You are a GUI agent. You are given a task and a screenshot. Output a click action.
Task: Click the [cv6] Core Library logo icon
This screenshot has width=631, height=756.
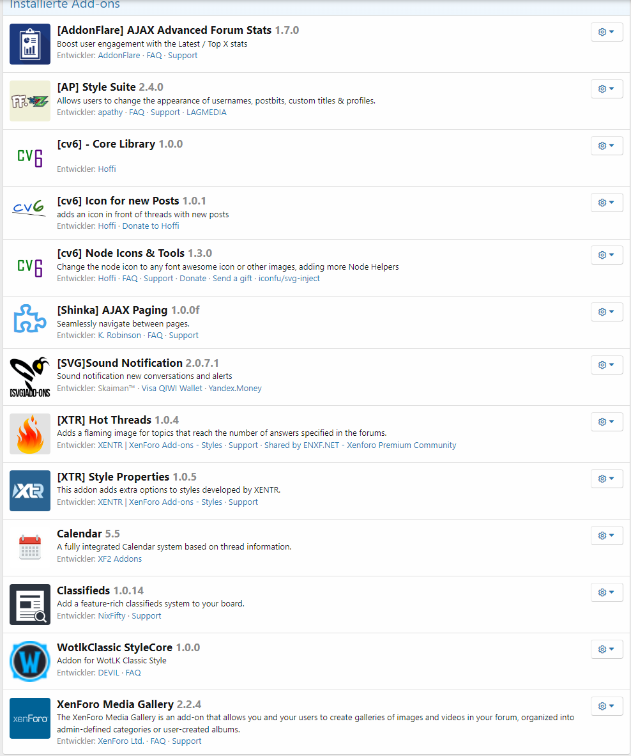[x=30, y=158]
